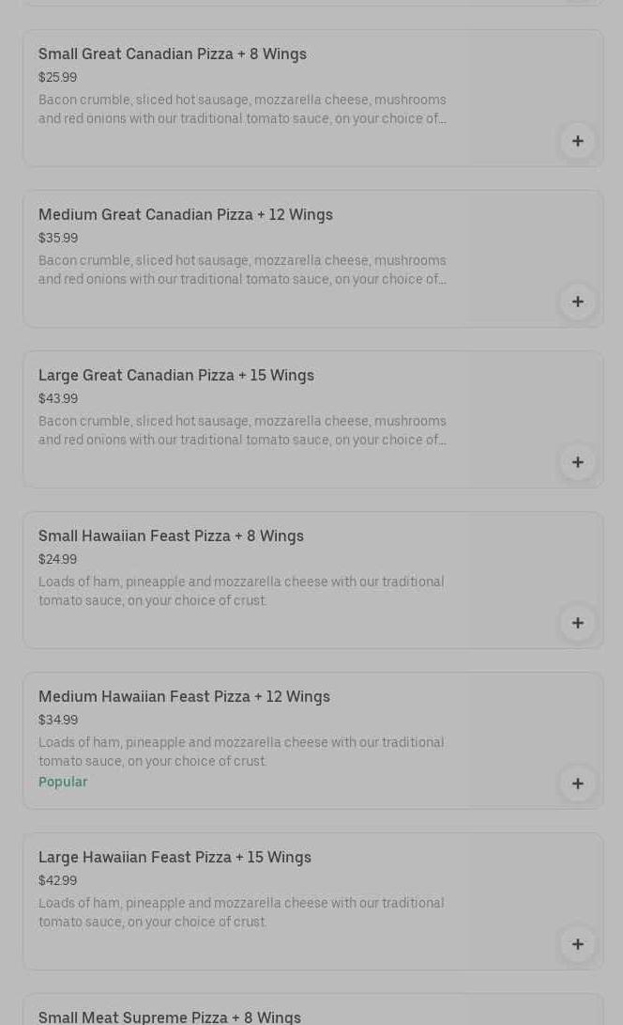Click the $25.99 price label

(58, 78)
